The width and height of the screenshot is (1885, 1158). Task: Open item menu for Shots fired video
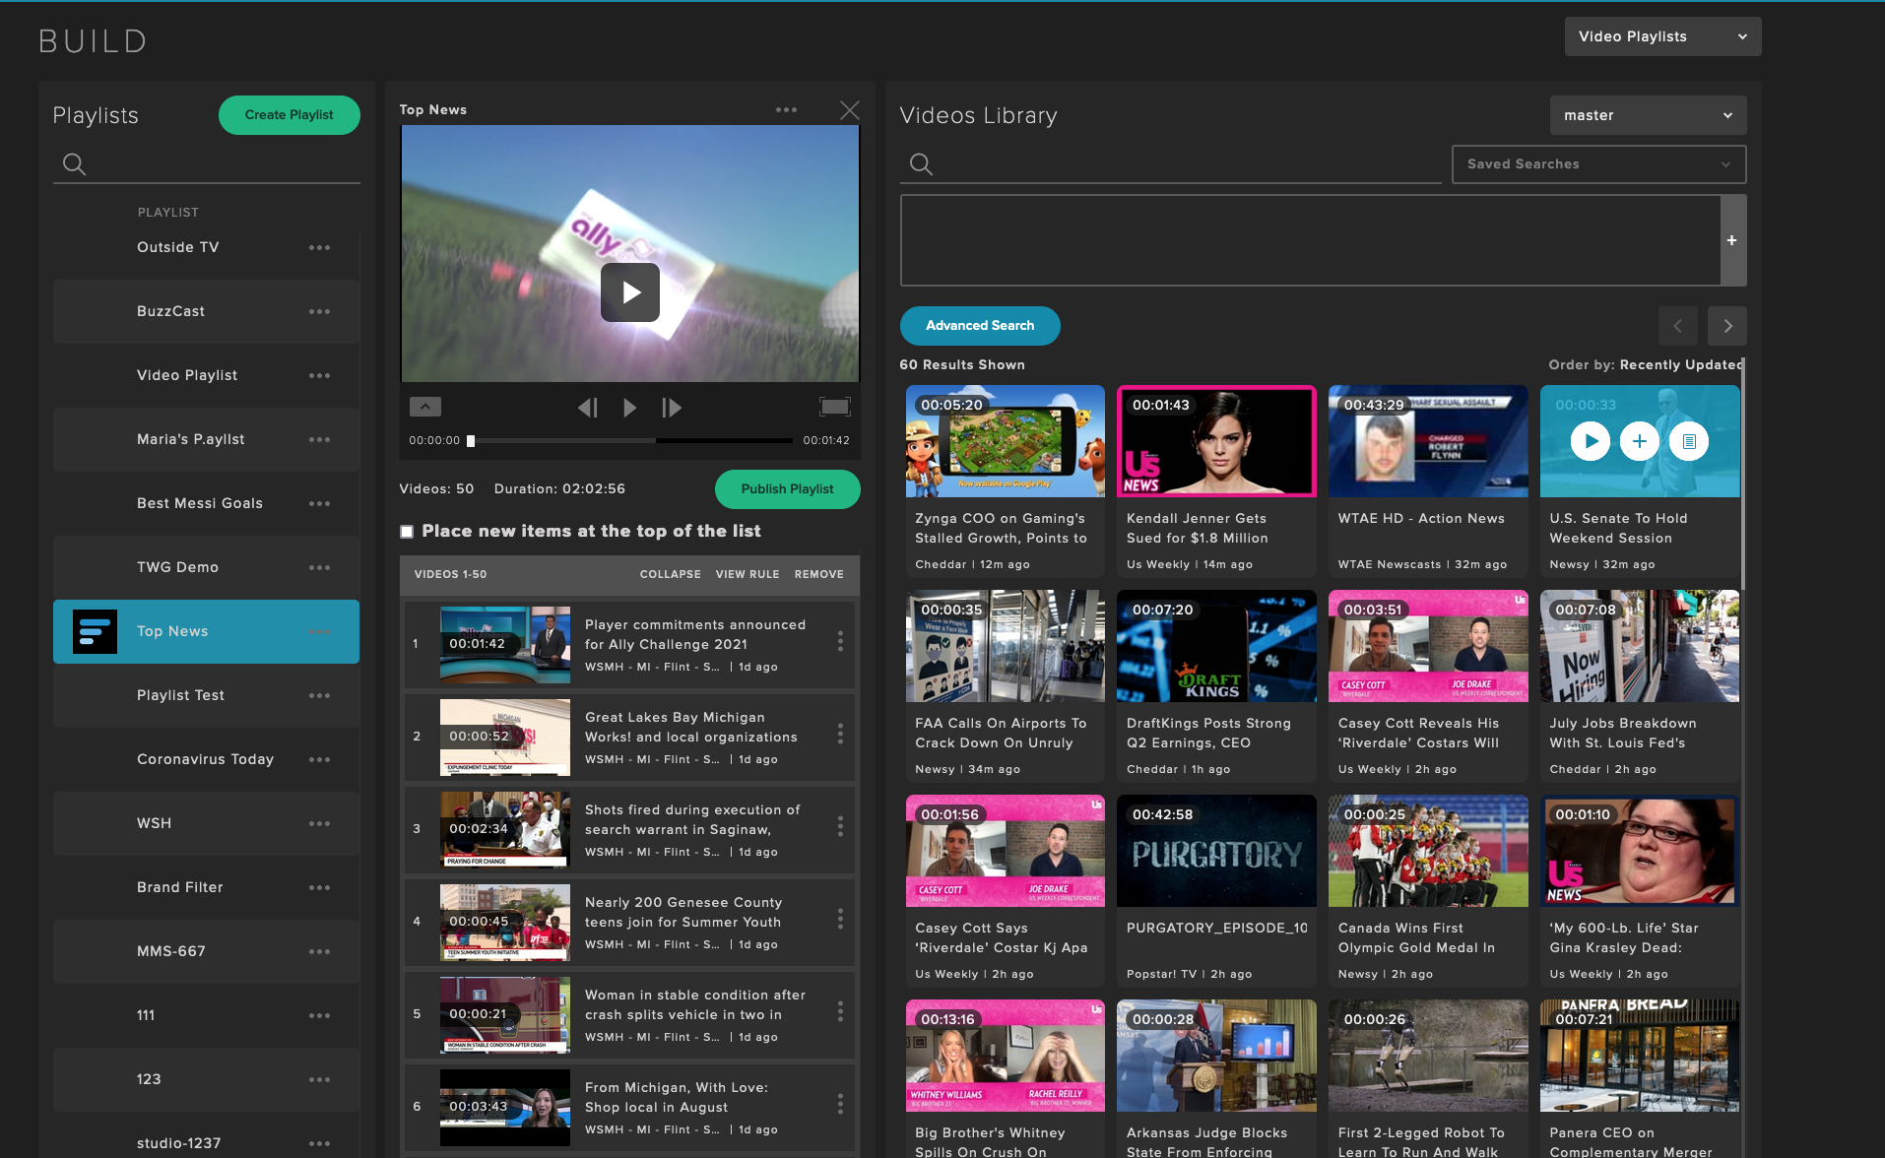coord(840,827)
